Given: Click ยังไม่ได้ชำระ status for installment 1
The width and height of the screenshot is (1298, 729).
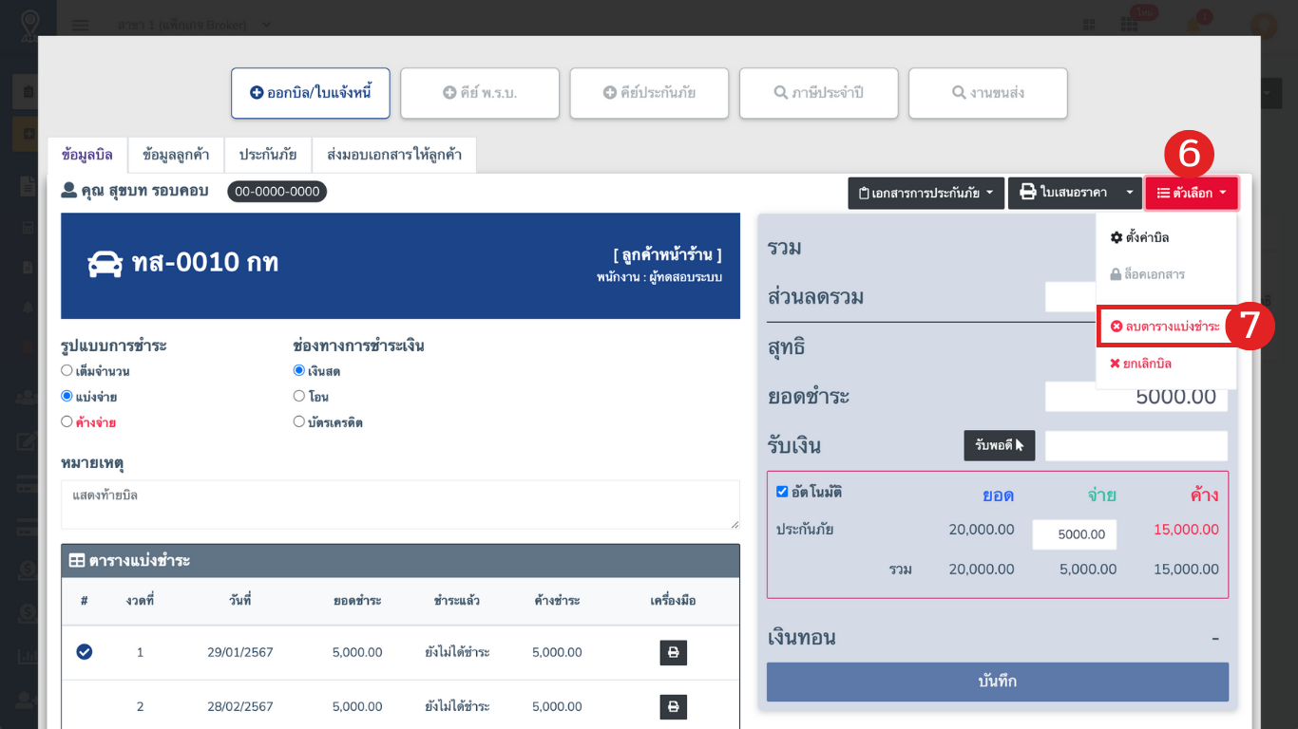Looking at the screenshot, I should point(457,653).
